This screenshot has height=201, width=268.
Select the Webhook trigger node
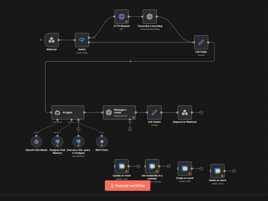click(52, 40)
